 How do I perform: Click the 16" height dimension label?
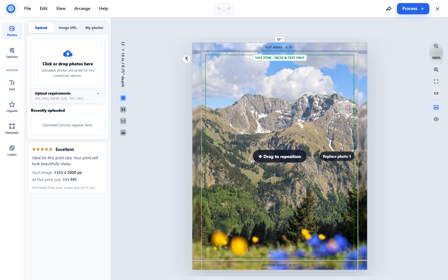point(187,58)
